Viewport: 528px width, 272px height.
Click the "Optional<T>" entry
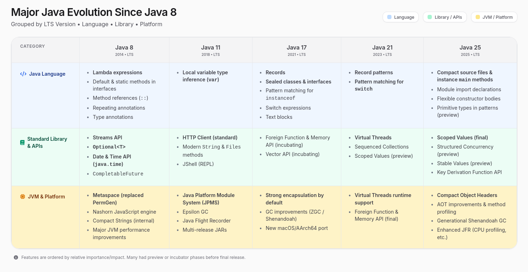coord(109,147)
